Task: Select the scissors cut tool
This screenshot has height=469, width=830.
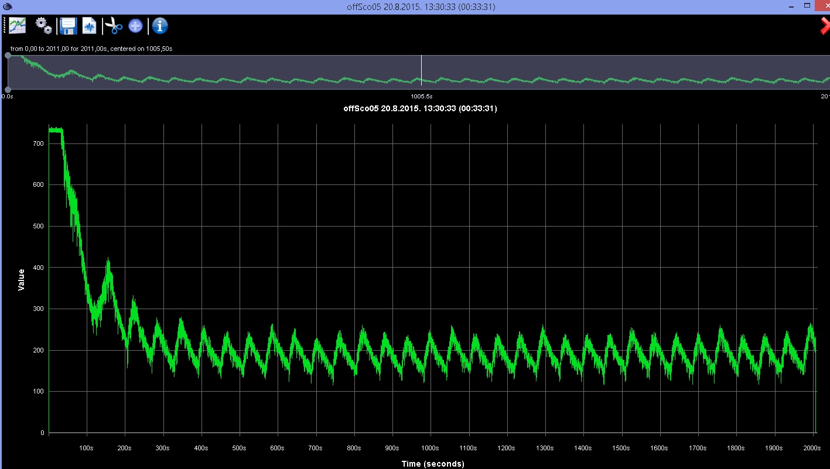Action: click(x=114, y=26)
